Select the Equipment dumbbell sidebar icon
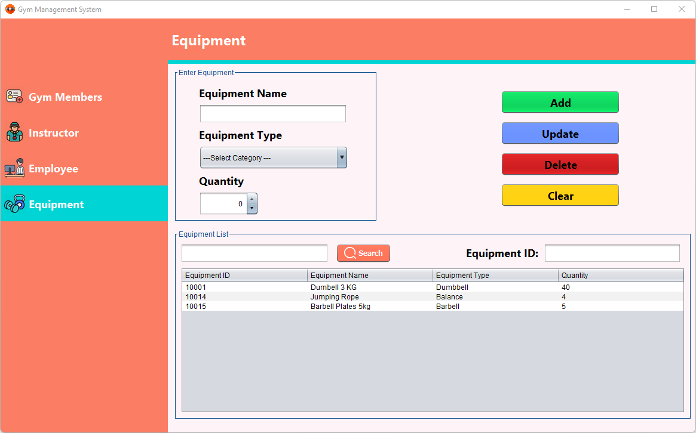Image resolution: width=696 pixels, height=433 pixels. [x=14, y=204]
